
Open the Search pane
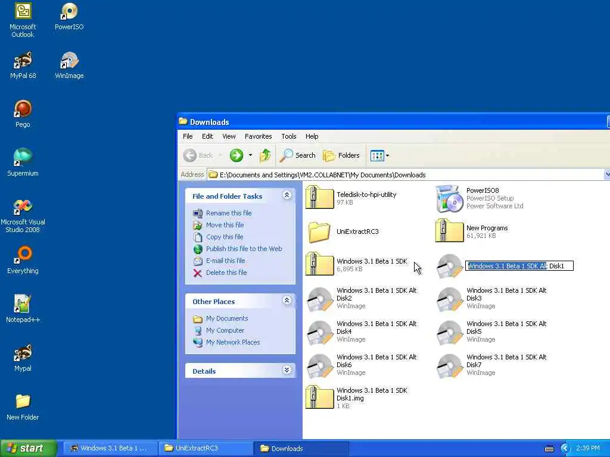click(x=298, y=155)
